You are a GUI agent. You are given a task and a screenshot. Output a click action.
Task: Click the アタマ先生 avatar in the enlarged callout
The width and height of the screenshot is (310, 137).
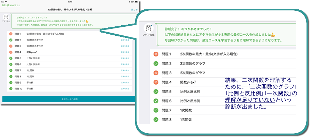pyautogui.click(x=148, y=28)
